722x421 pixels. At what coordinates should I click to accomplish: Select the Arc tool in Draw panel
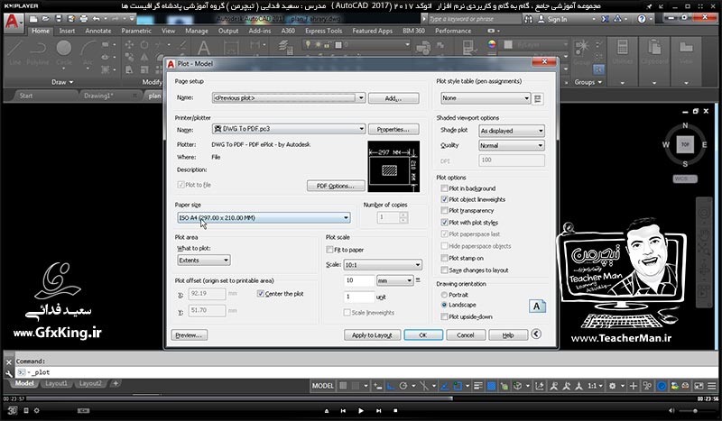click(x=88, y=52)
